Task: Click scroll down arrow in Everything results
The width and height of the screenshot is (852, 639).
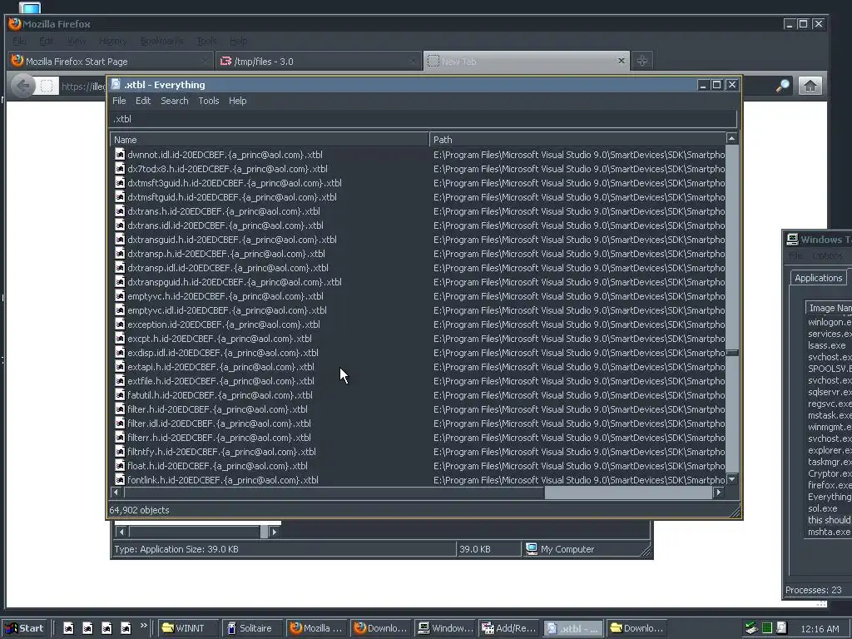Action: tap(732, 479)
